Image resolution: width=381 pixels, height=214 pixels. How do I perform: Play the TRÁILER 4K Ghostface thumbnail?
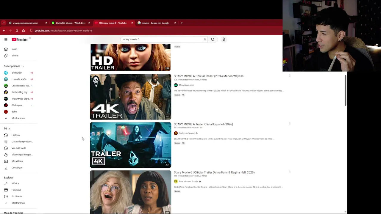(131, 145)
